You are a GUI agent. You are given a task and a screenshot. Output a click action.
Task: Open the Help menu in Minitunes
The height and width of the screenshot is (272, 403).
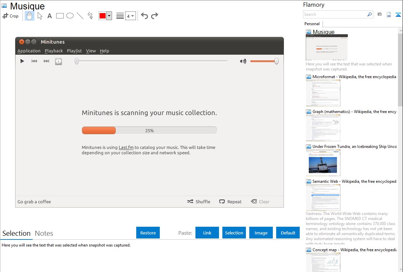(x=105, y=51)
